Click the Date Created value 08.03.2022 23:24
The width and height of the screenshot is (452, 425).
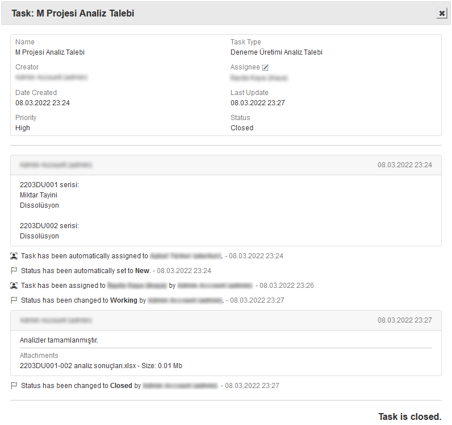43,103
